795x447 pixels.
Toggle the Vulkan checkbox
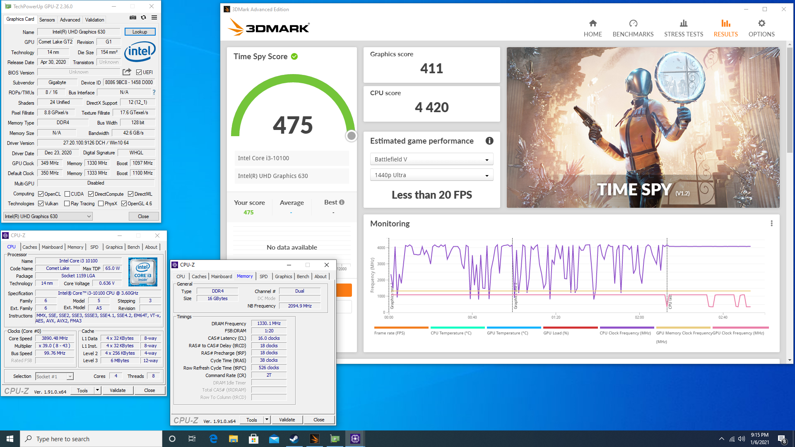pyautogui.click(x=41, y=204)
